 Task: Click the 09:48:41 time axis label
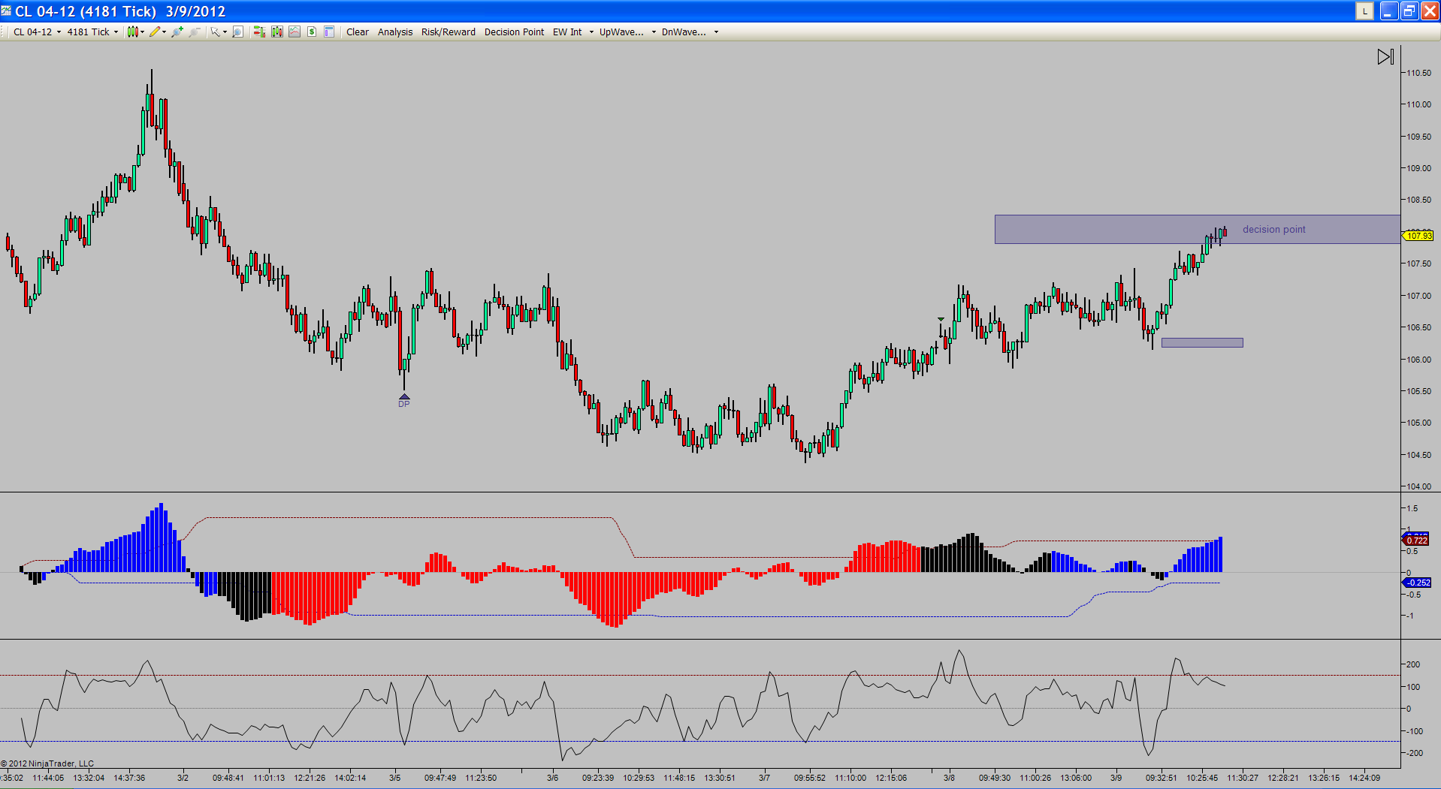pos(228,778)
